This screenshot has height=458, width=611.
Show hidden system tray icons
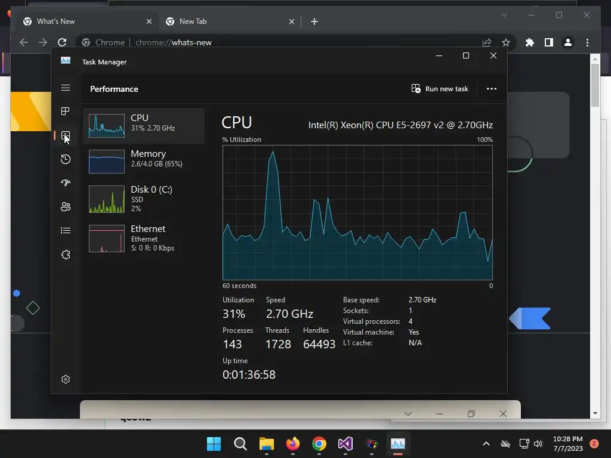click(x=486, y=444)
